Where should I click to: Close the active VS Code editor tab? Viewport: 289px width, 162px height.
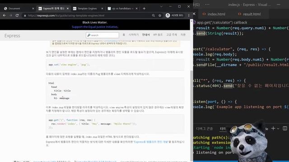tap(194, 13)
